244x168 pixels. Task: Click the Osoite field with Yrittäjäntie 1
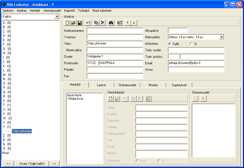click(115, 57)
